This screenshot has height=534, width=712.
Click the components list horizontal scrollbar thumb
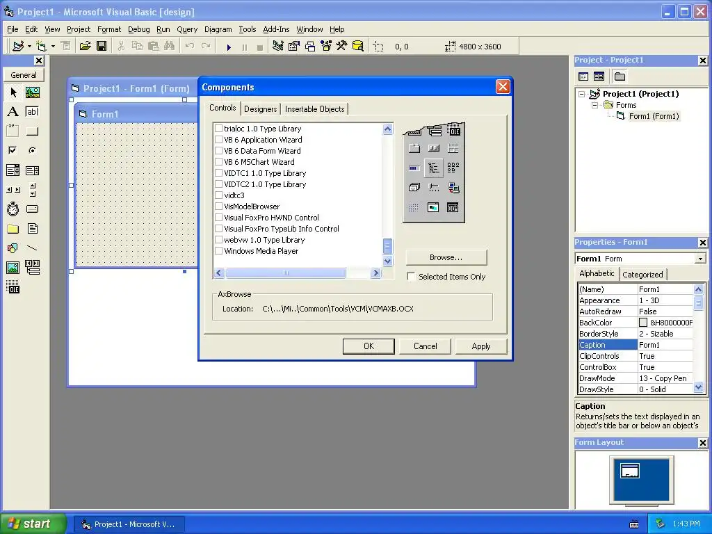coord(286,273)
